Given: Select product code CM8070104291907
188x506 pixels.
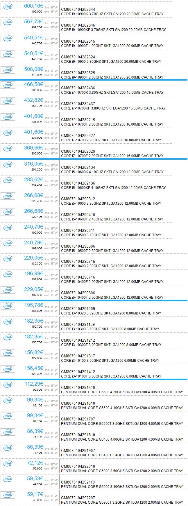Looking at the screenshot, I should 78,451.
